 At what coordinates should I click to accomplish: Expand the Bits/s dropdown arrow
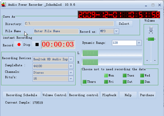[71, 79]
